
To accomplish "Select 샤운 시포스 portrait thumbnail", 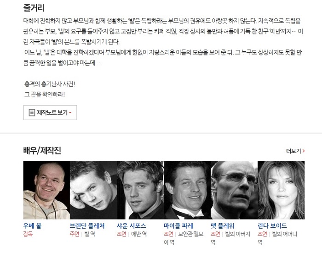I will click(140, 190).
